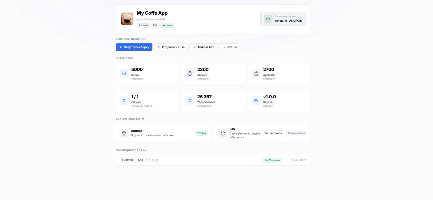Click the 26 367 notifications value
This screenshot has width=433, height=200.
click(205, 97)
